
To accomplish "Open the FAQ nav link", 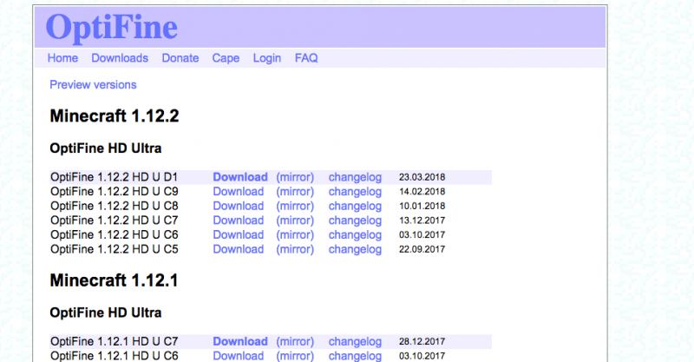I will coord(306,58).
